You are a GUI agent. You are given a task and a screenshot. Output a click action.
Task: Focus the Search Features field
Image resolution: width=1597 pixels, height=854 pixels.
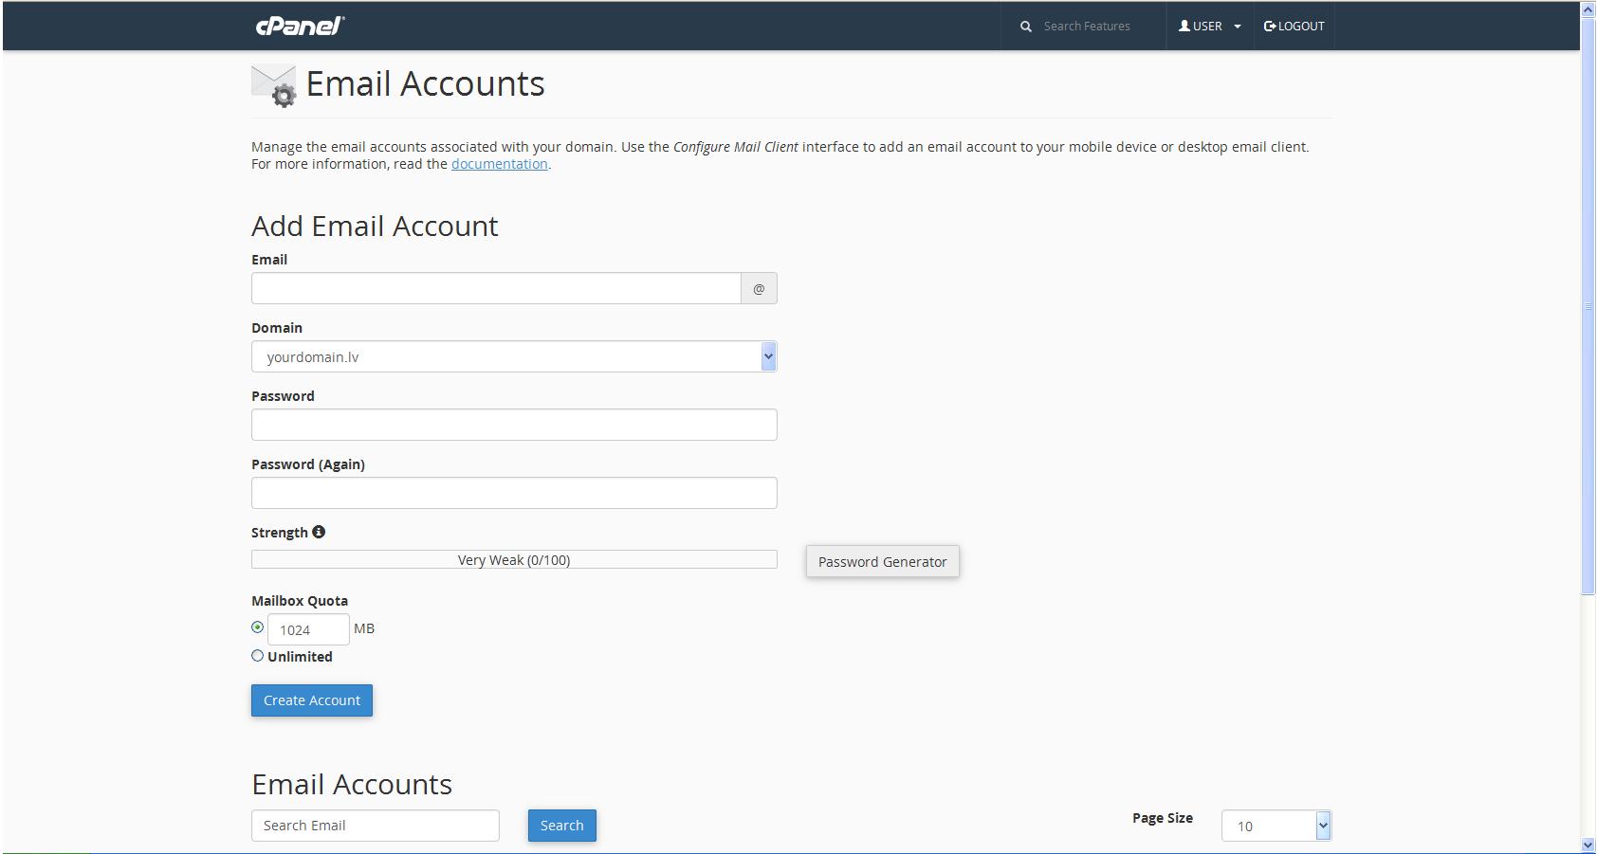pos(1087,27)
